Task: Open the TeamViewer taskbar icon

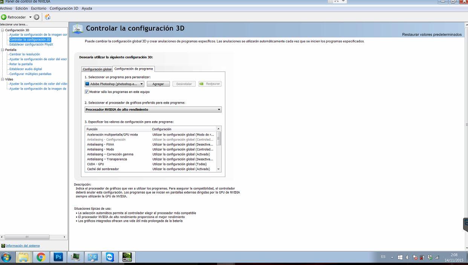Action: (x=110, y=257)
